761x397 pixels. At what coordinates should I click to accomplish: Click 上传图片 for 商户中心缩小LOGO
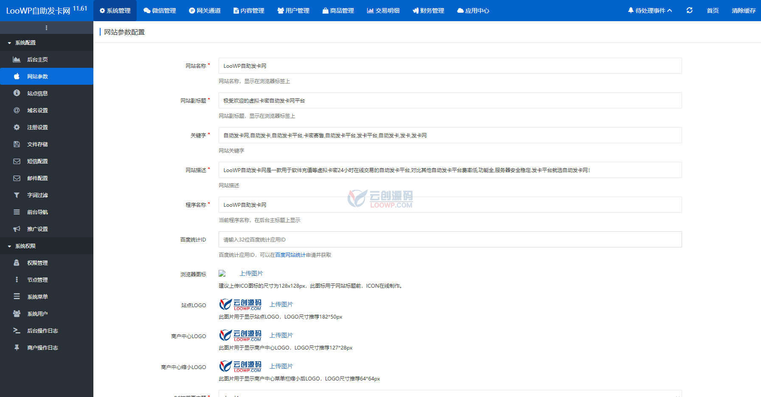tap(281, 366)
